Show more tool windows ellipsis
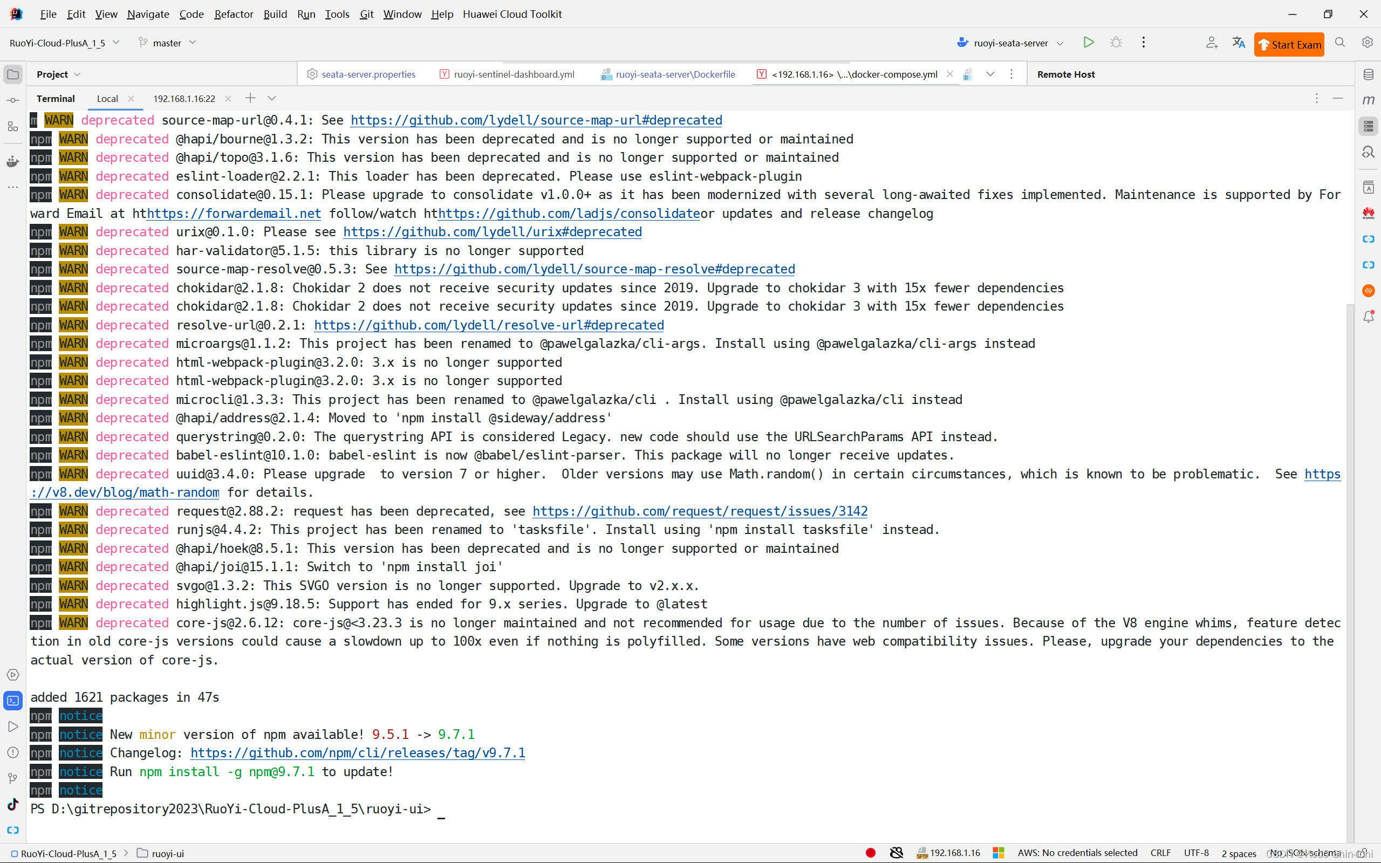Viewport: 1381px width, 863px height. [x=12, y=187]
